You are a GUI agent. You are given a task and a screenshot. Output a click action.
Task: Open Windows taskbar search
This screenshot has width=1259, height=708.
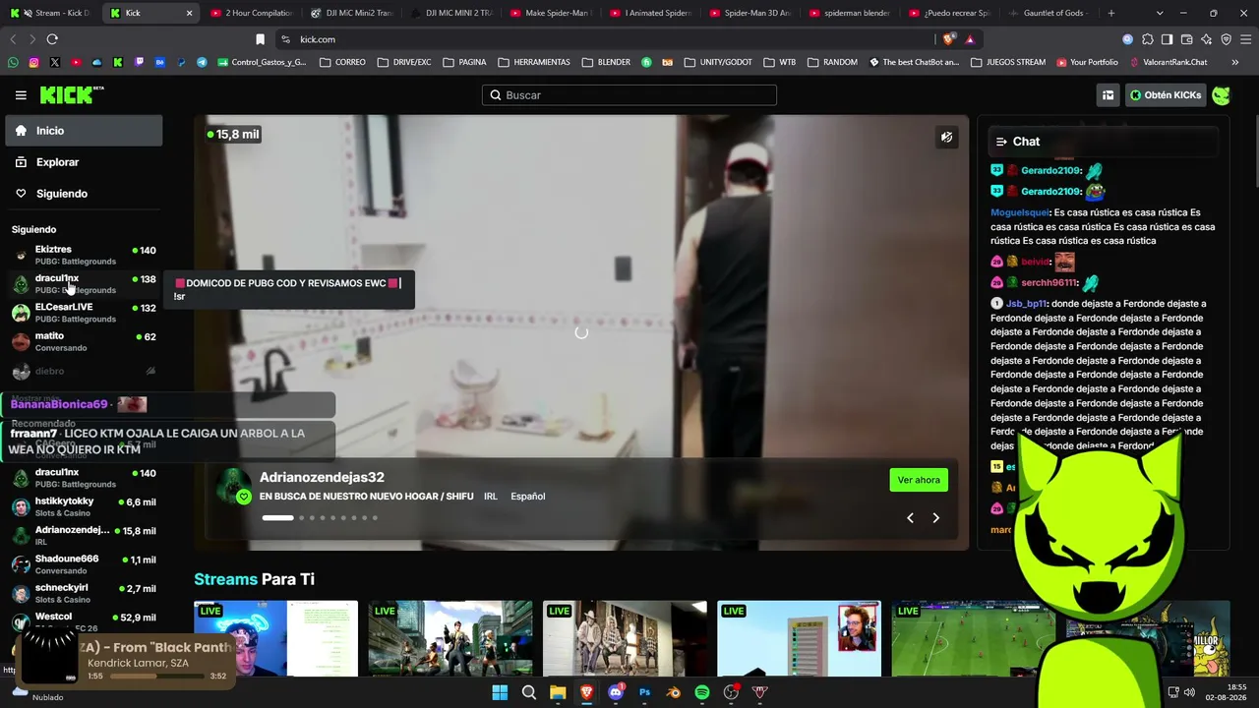tap(529, 692)
